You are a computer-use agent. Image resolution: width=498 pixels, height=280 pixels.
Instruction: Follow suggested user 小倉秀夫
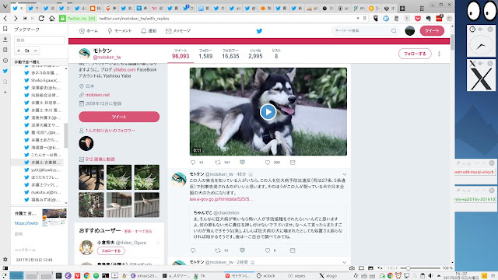[x=110, y=250]
